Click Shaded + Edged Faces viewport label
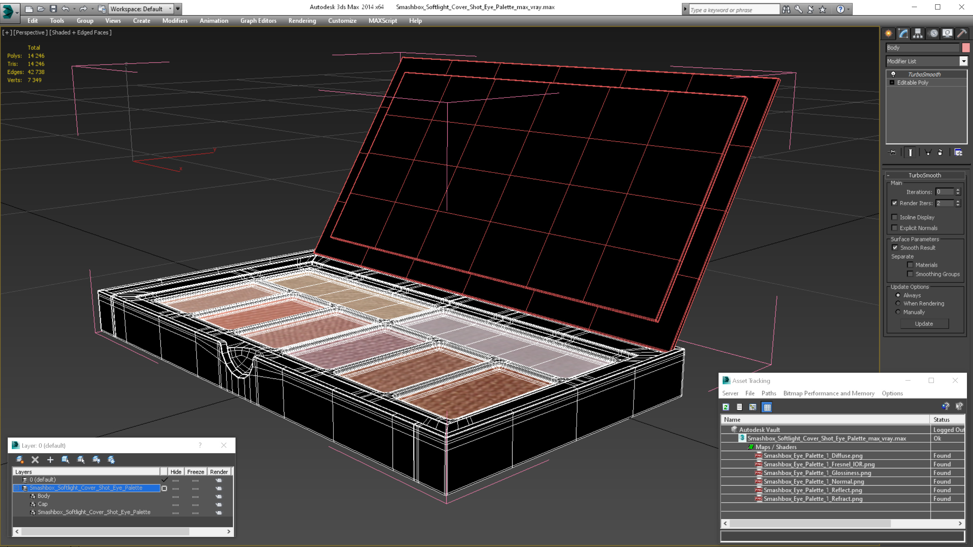This screenshot has height=547, width=973. pos(81,32)
